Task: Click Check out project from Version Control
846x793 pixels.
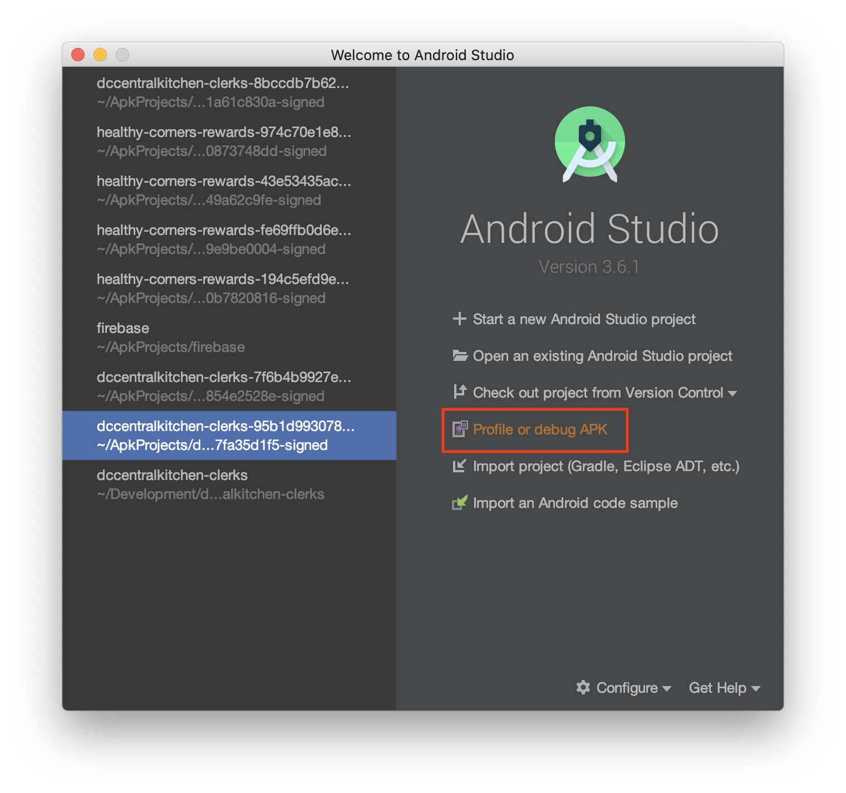Action: pos(598,393)
